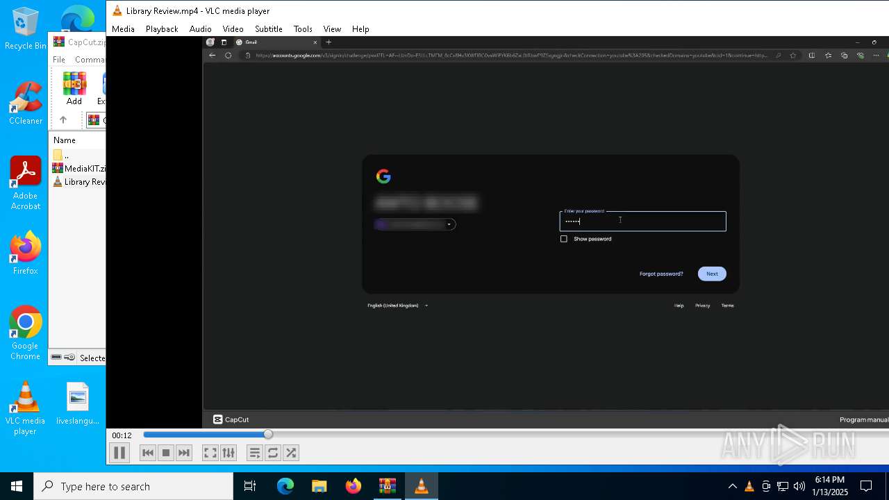This screenshot has height=500, width=889.
Task: Open the notification center
Action: (x=866, y=486)
